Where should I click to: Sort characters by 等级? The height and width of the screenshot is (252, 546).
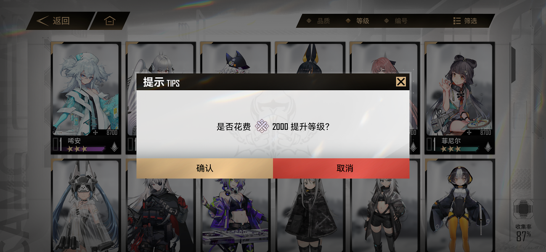[x=358, y=21]
